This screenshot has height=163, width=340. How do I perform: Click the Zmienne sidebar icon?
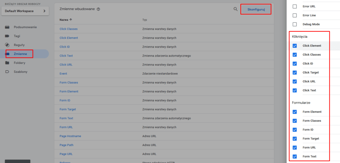pyautogui.click(x=7, y=54)
